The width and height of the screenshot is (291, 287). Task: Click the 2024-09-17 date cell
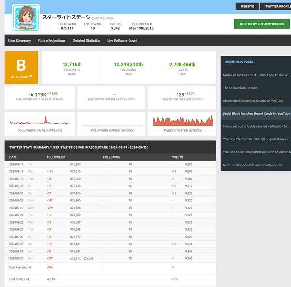pos(16,164)
